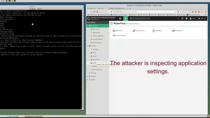Click the Nexus refresh icon in header
This screenshot has height=118, width=210.
click(182, 18)
